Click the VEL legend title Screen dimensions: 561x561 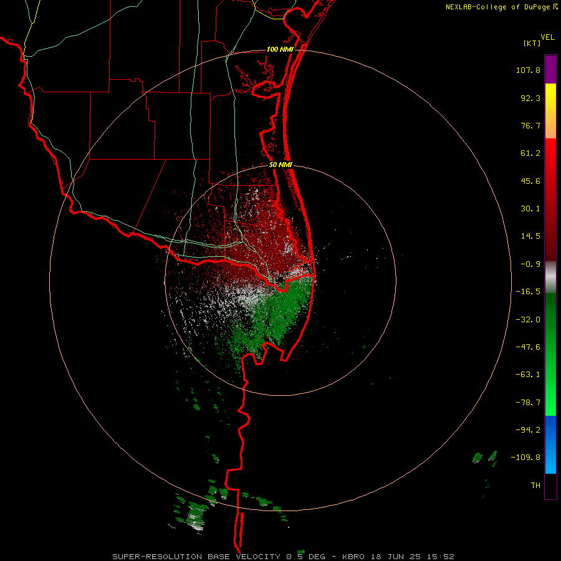(x=547, y=37)
